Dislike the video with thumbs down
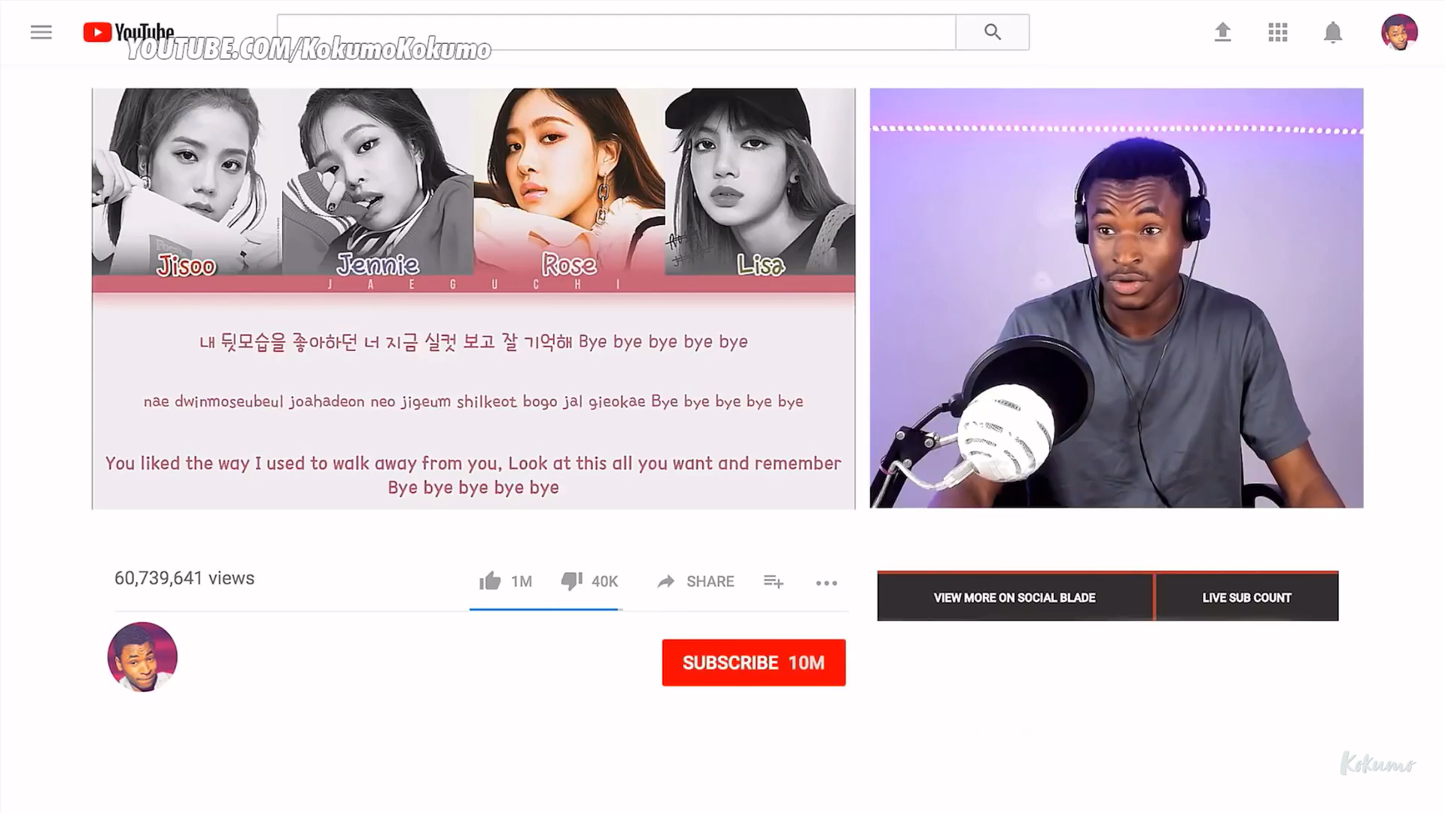Image resolution: width=1445 pixels, height=813 pixels. (x=572, y=581)
